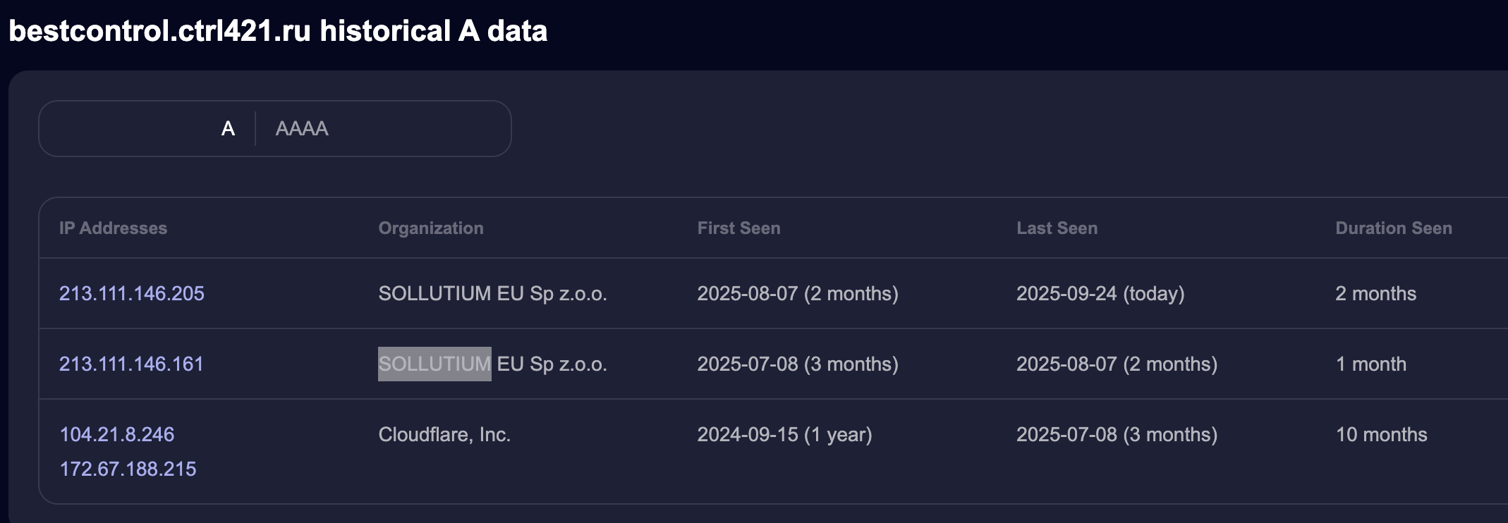Click the Cloudflare, Inc. organization cell
This screenshot has width=1508, height=523.
(x=444, y=434)
